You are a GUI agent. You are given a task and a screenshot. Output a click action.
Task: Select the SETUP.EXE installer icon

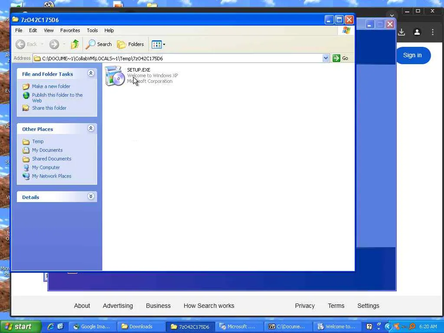pos(114,75)
